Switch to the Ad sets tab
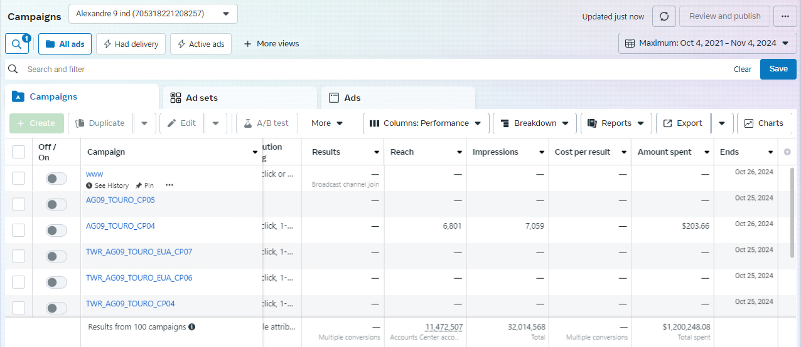This screenshot has height=347, width=801. coord(240,98)
